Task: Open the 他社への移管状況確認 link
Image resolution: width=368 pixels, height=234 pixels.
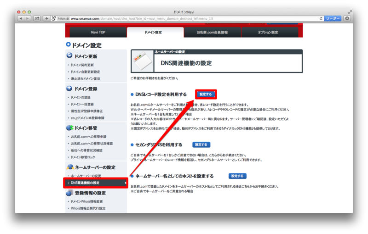Action: pyautogui.click(x=86, y=150)
